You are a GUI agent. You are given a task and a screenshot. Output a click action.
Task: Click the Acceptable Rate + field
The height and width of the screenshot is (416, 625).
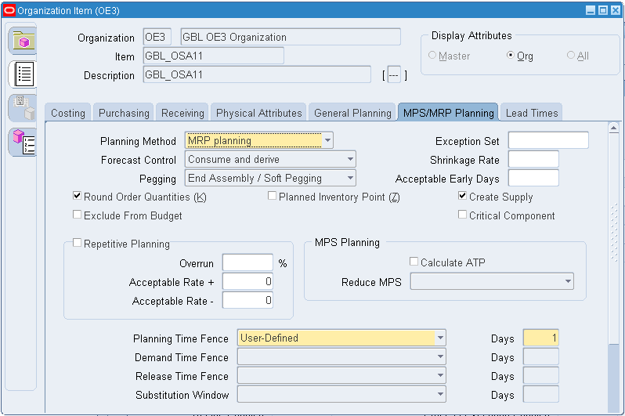pos(248,281)
